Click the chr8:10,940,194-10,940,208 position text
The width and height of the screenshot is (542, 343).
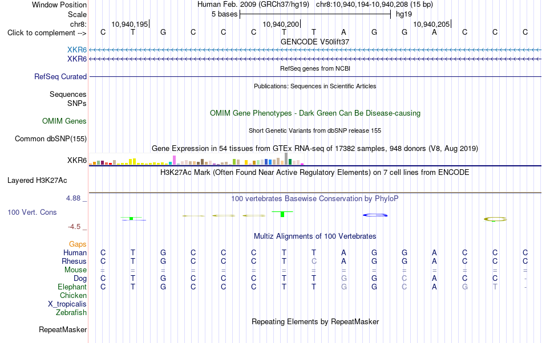pos(374,5)
